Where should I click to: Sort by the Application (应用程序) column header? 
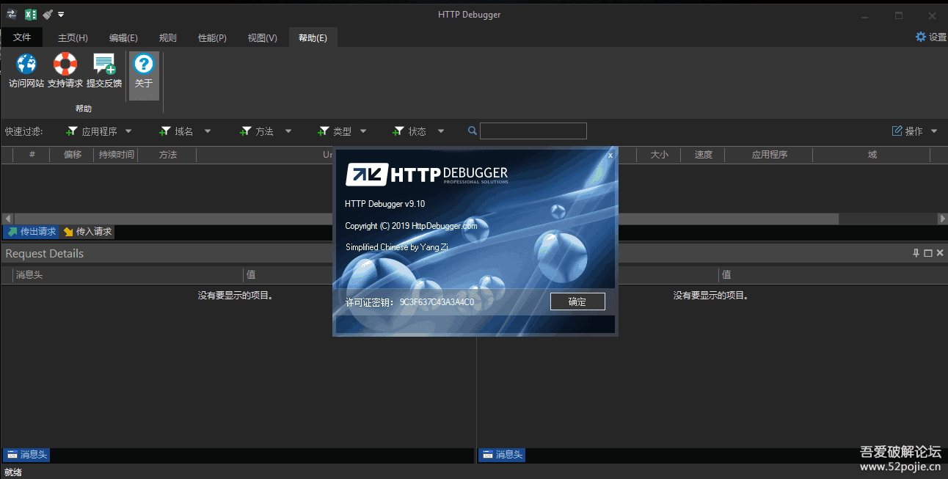coord(769,155)
